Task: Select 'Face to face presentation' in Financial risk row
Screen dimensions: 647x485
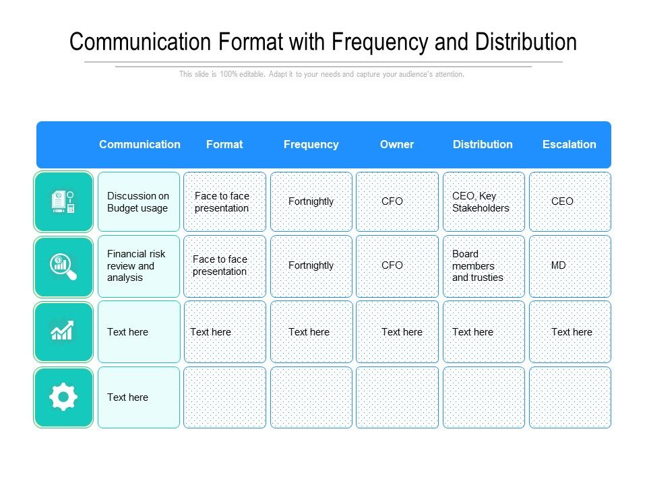Action: (x=225, y=267)
